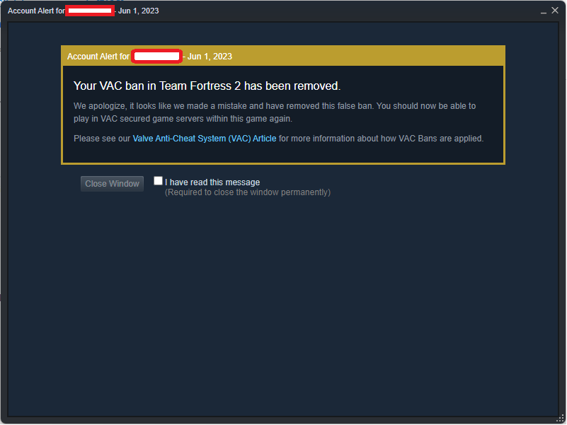Click the Close Window button
The width and height of the screenshot is (567, 425).
coord(112,184)
